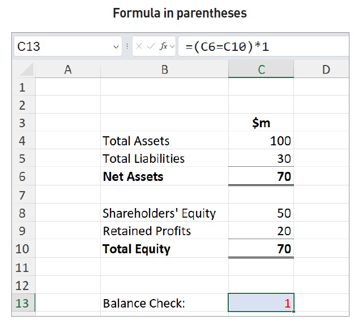Expand the Name Box dropdown arrow
Viewport: 354px width, 333px height.
click(116, 47)
